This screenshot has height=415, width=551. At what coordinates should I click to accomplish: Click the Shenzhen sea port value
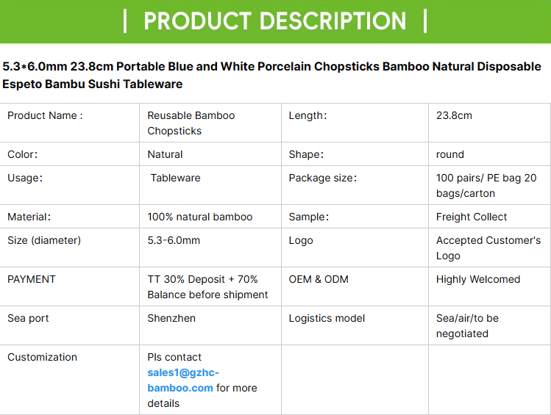coord(171,318)
